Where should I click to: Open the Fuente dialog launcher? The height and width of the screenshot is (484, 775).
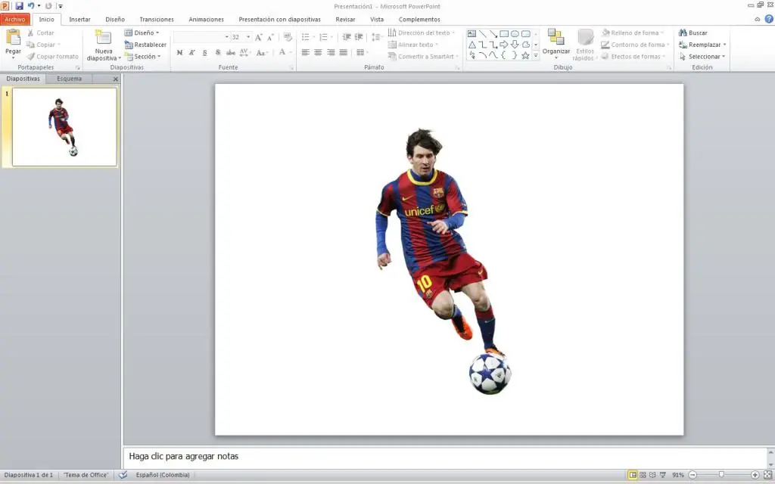[x=291, y=67]
